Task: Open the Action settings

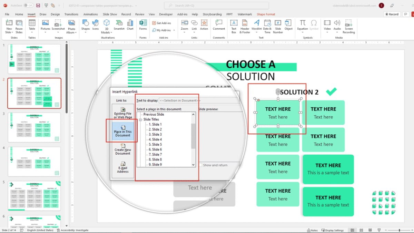Action: tap(204, 24)
